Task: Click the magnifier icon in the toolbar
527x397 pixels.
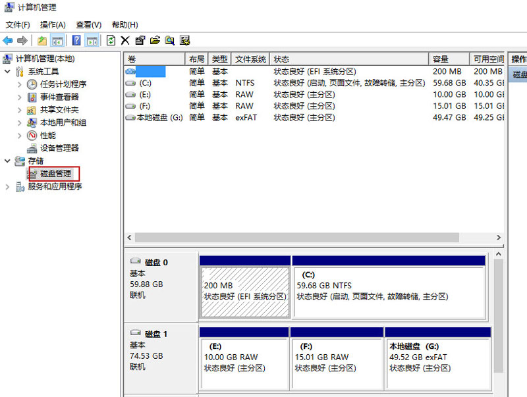Action: pos(170,41)
